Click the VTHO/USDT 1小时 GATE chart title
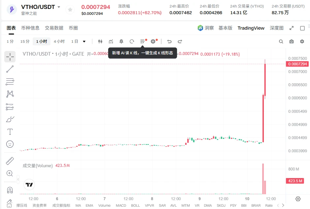Viewport: 310px width, 209px height. click(x=53, y=54)
